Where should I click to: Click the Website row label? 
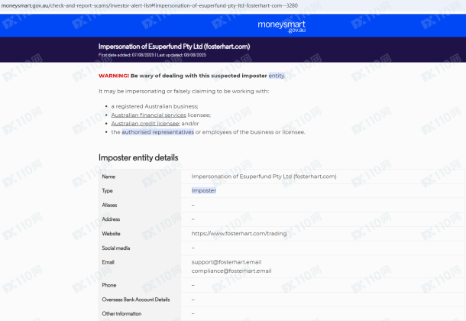pyautogui.click(x=111, y=234)
